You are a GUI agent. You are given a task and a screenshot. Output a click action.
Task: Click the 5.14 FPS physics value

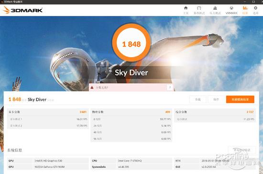point(166,126)
